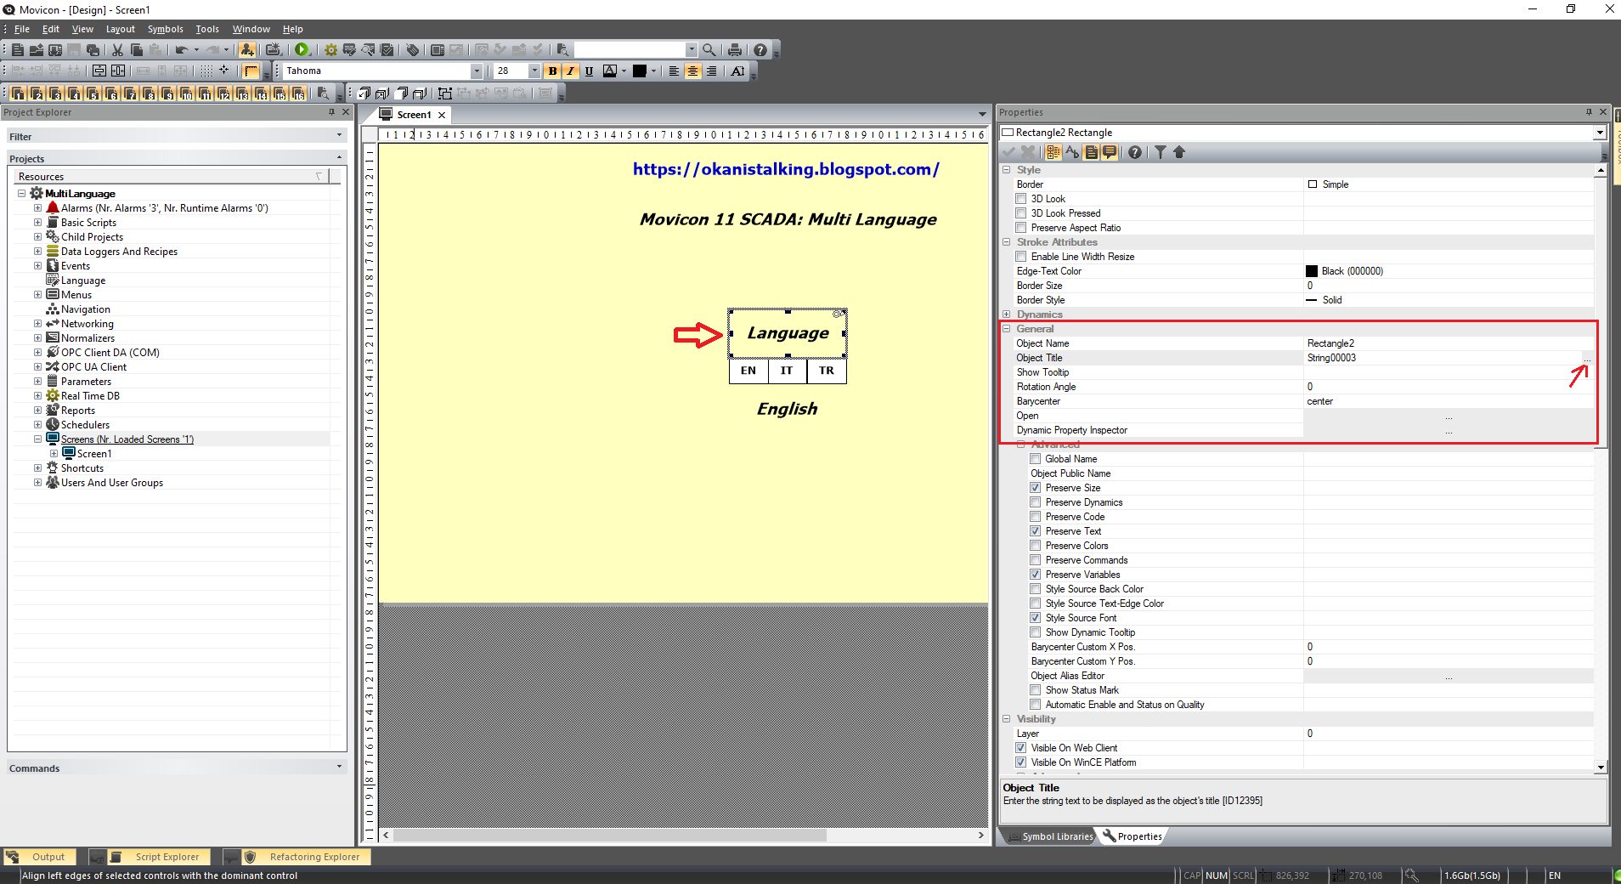The width and height of the screenshot is (1621, 884).
Task: Open the Symbols menu
Action: coord(166,29)
